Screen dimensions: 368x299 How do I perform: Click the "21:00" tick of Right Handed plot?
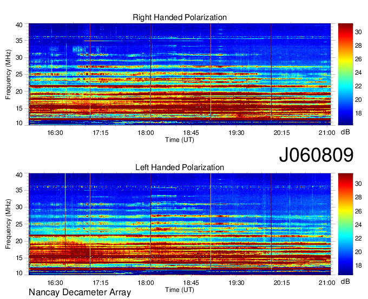327,133
